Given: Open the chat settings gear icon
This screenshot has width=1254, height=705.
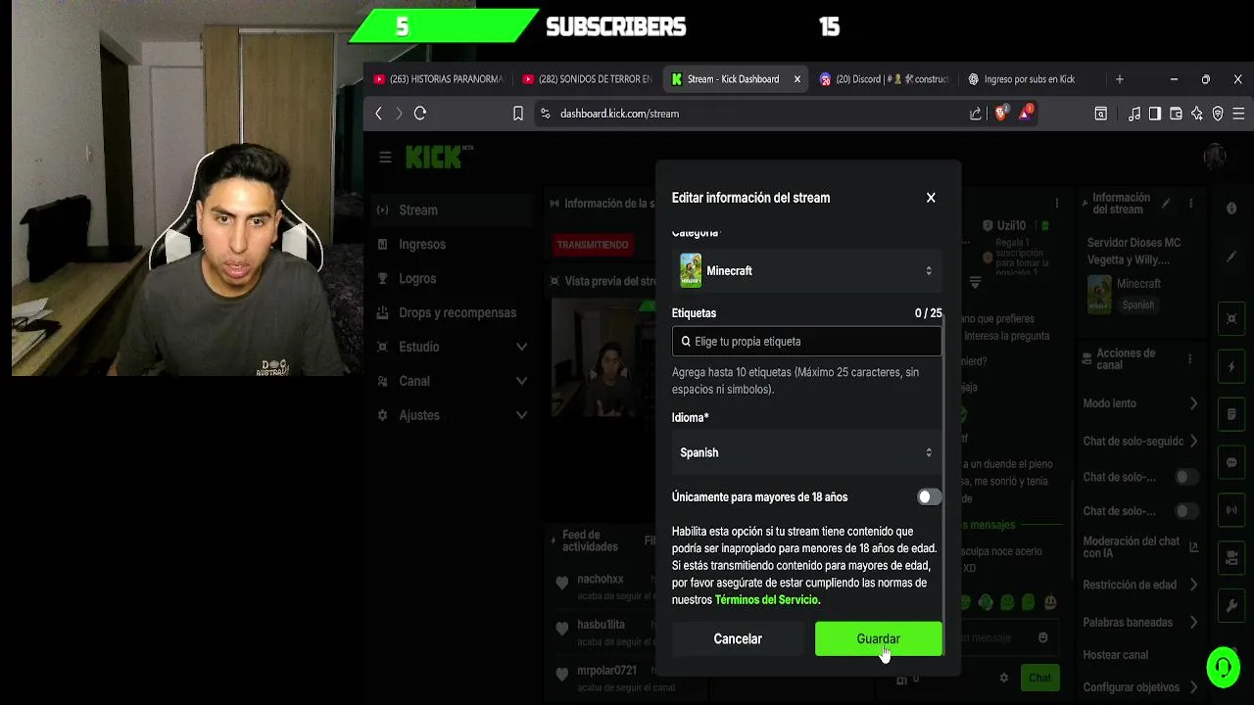Looking at the screenshot, I should point(1003,678).
